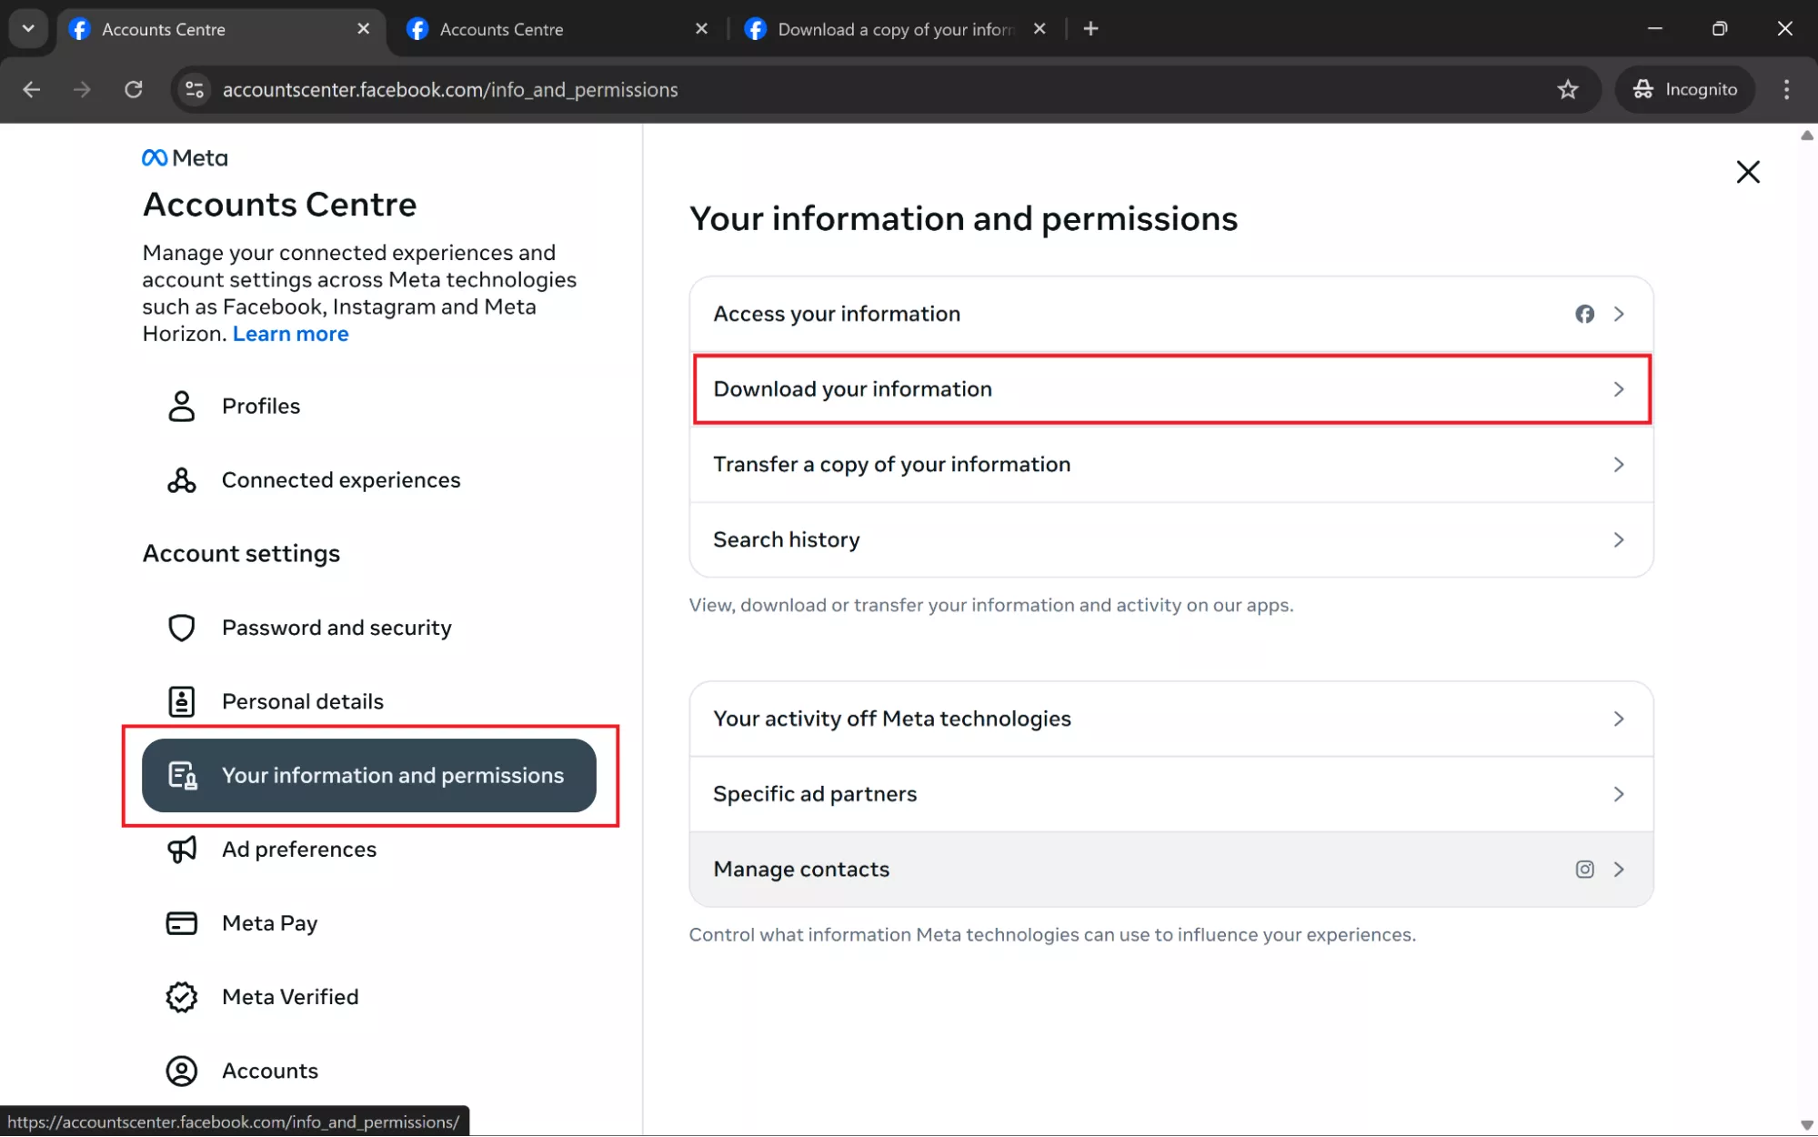The width and height of the screenshot is (1818, 1137).
Task: Bookmark this page with star icon
Action: [x=1567, y=89]
